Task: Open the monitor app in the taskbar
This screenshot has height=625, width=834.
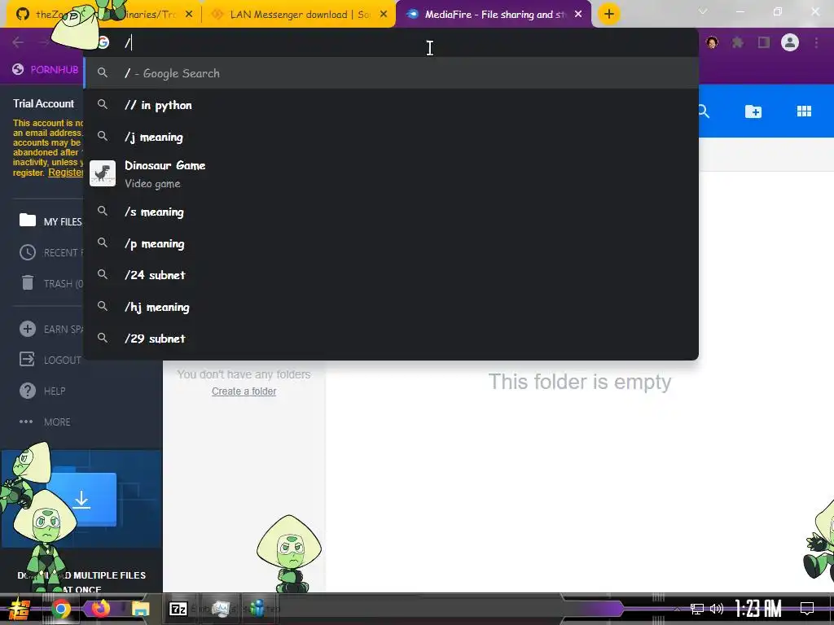Action: [x=220, y=609]
